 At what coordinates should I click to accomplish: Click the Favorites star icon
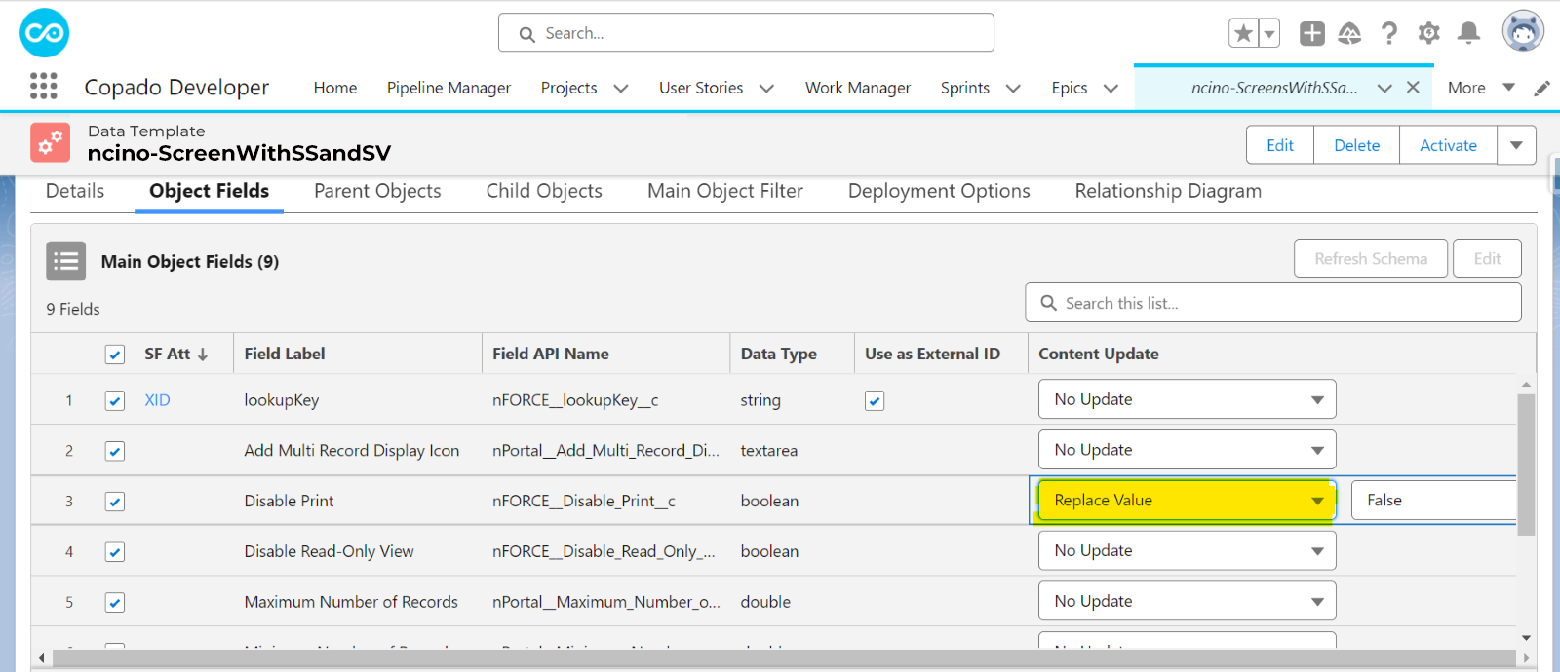[x=1243, y=33]
